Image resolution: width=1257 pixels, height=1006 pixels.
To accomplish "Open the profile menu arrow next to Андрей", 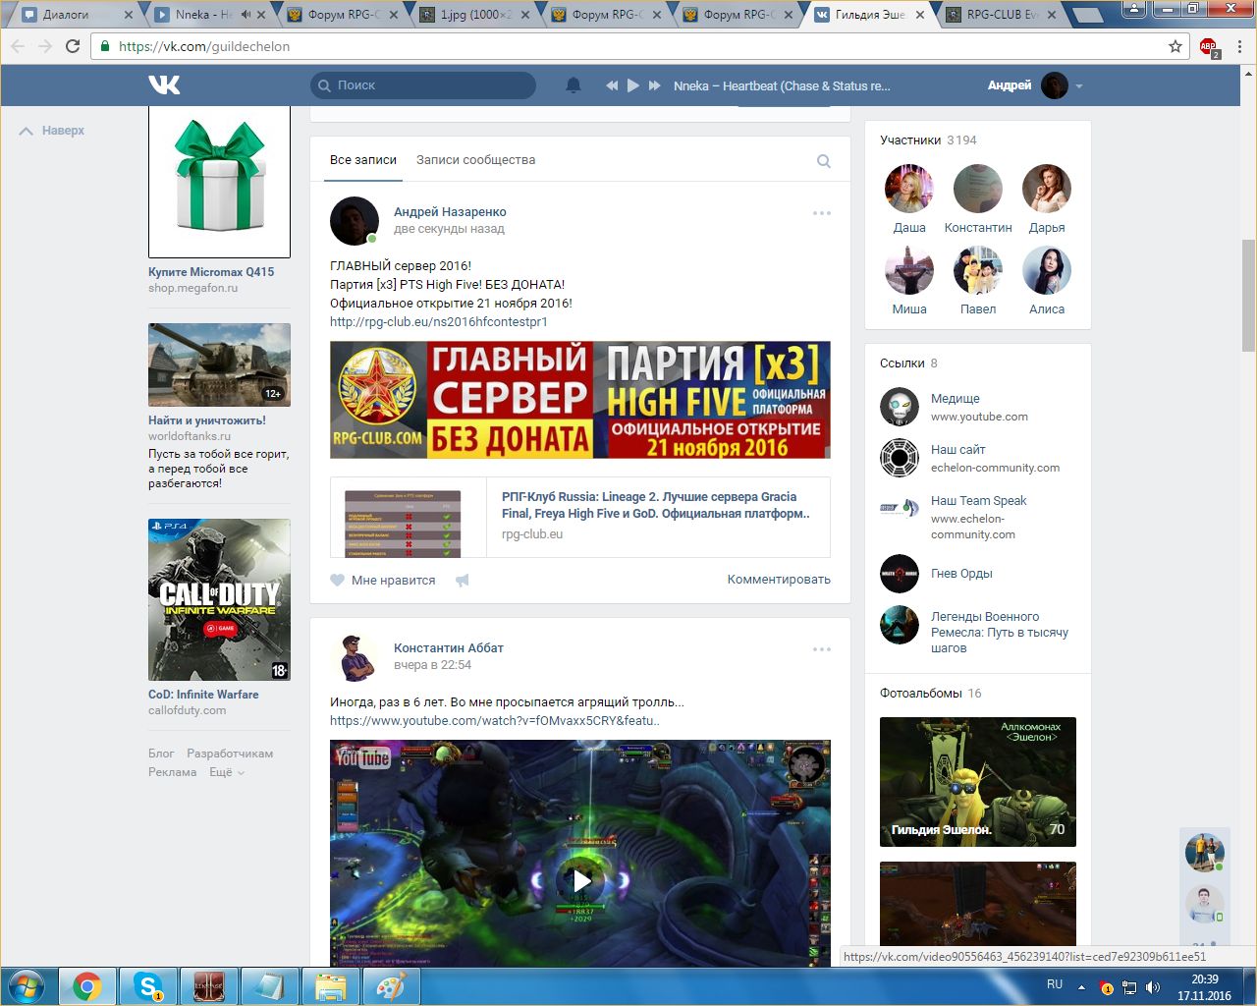I will click(1079, 86).
